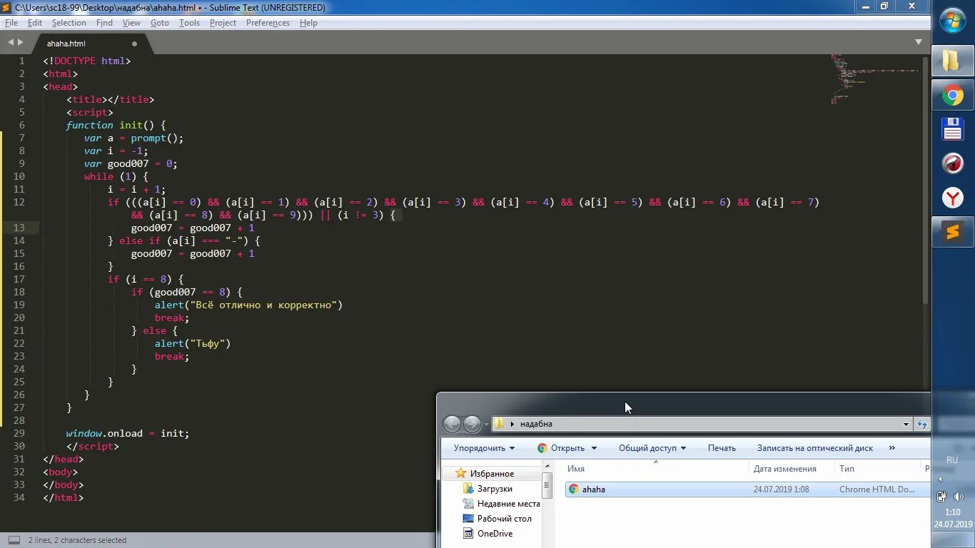Screen dimensions: 975x548
Task: Click the Windows Start orb
Action: (x=953, y=21)
